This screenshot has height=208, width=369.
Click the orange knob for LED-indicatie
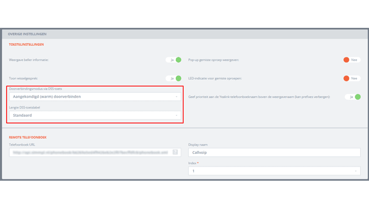coord(346,79)
